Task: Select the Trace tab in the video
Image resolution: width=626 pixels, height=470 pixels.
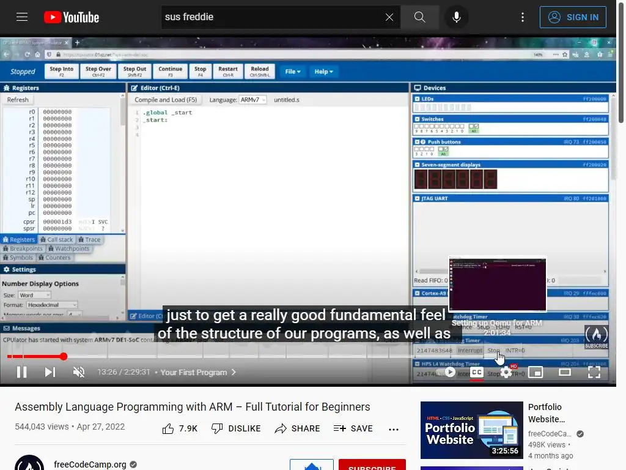Action: (89, 240)
